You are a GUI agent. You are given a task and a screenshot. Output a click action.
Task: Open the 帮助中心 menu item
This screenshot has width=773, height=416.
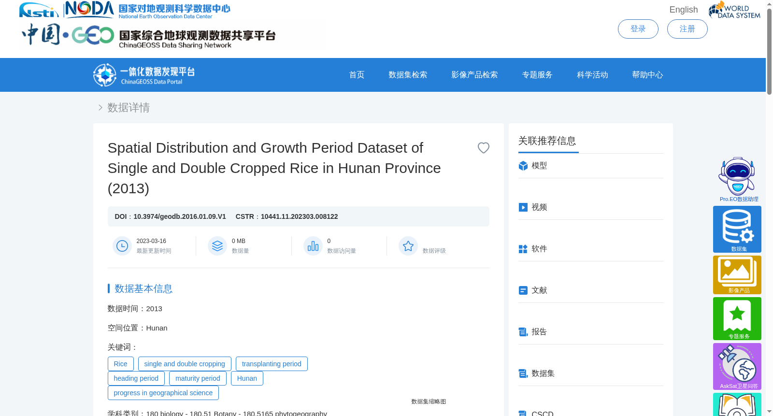(x=647, y=75)
